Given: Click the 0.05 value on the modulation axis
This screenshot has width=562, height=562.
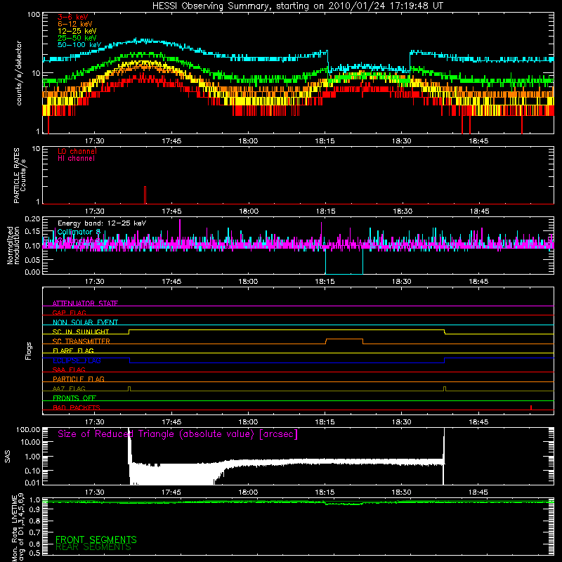Looking at the screenshot, I should tap(32, 260).
